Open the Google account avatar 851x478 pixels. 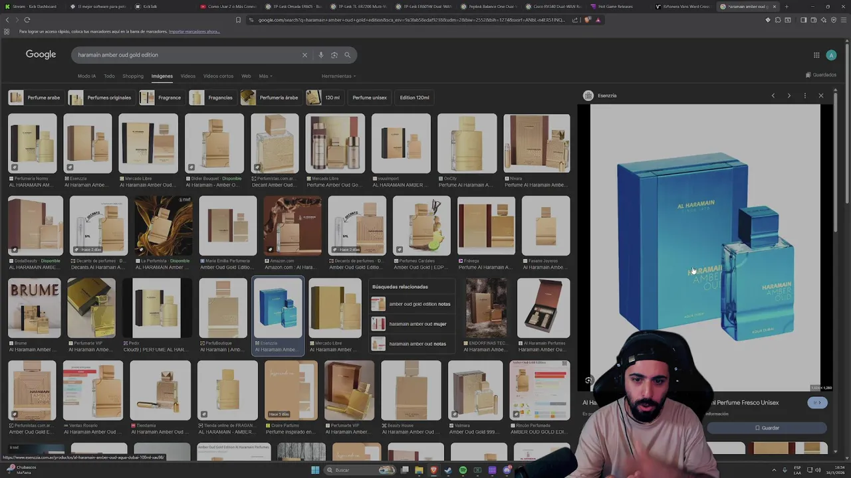coord(831,55)
